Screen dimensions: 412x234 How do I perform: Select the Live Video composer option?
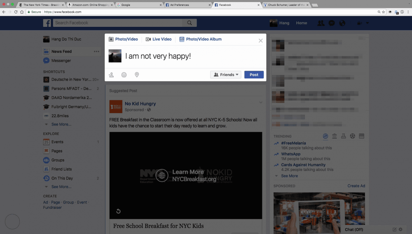click(x=159, y=39)
